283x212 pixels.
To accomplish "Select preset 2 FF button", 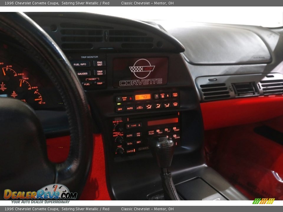I will (168, 130).
